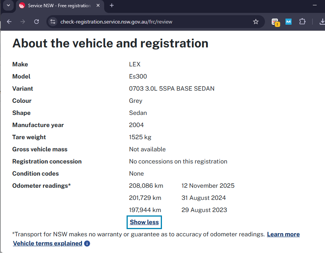Image resolution: width=325 pixels, height=253 pixels.
Task: View site information icon in address bar
Action: tap(53, 22)
